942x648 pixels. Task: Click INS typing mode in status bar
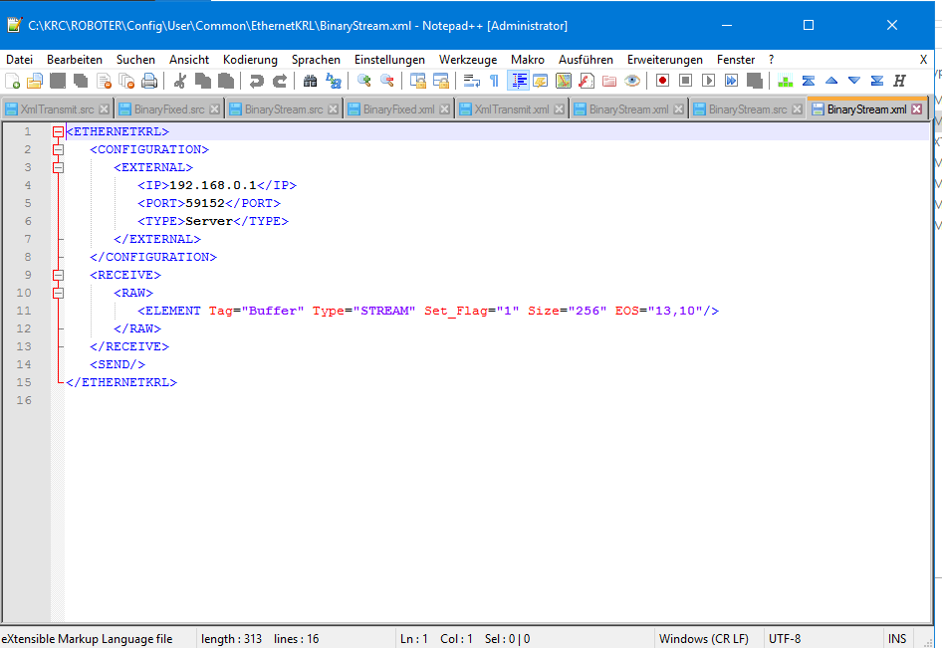pyautogui.click(x=897, y=639)
